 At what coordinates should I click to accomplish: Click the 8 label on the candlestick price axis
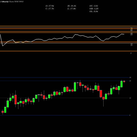[x=130, y=115]
